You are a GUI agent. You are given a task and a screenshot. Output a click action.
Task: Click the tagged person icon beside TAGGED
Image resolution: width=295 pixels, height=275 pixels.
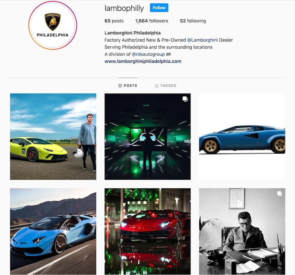[156, 86]
